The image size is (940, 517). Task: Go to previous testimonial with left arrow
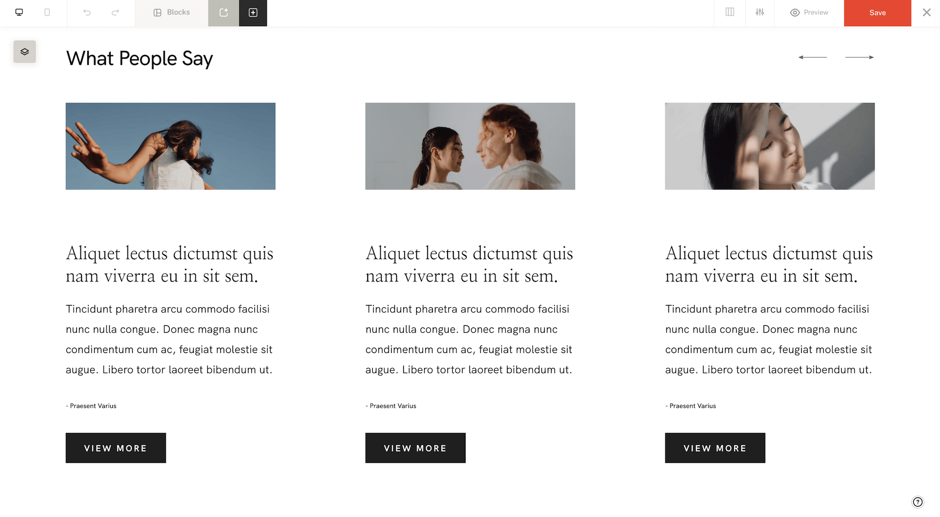(813, 57)
